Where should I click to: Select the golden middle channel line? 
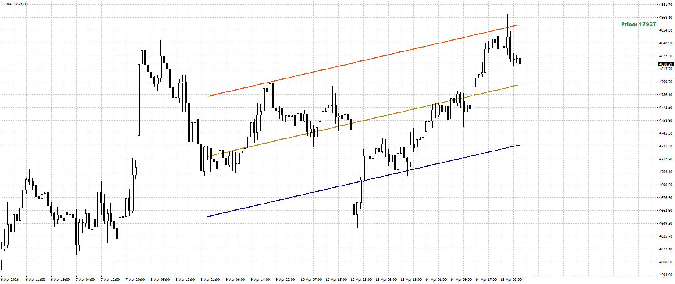(x=363, y=121)
